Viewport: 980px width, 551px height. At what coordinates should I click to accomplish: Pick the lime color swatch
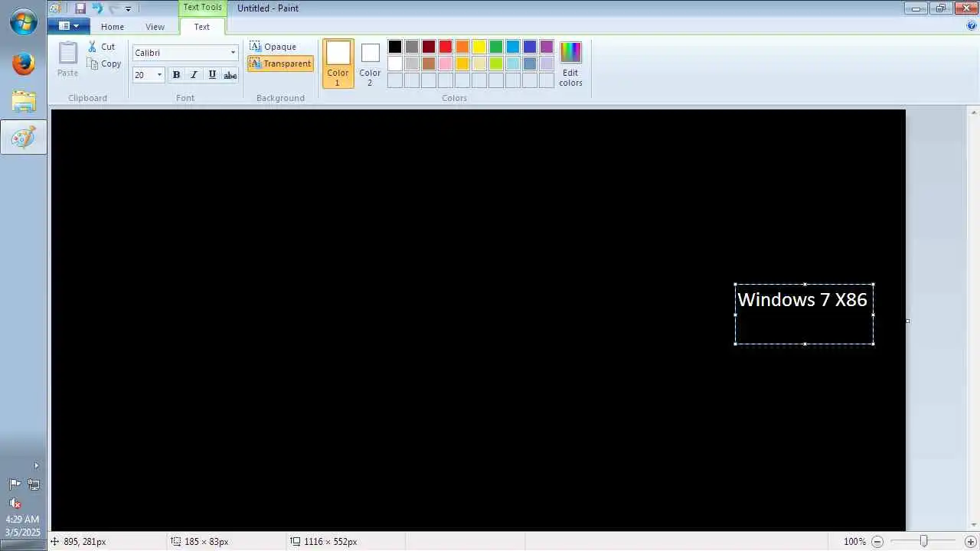[496, 64]
